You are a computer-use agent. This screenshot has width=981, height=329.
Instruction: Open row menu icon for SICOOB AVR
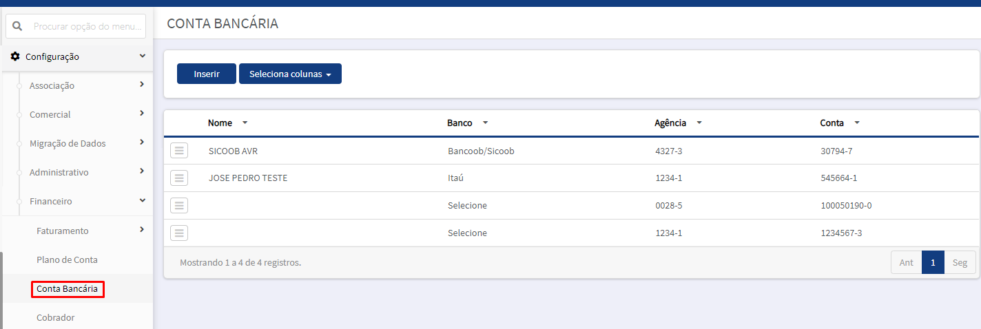(179, 151)
